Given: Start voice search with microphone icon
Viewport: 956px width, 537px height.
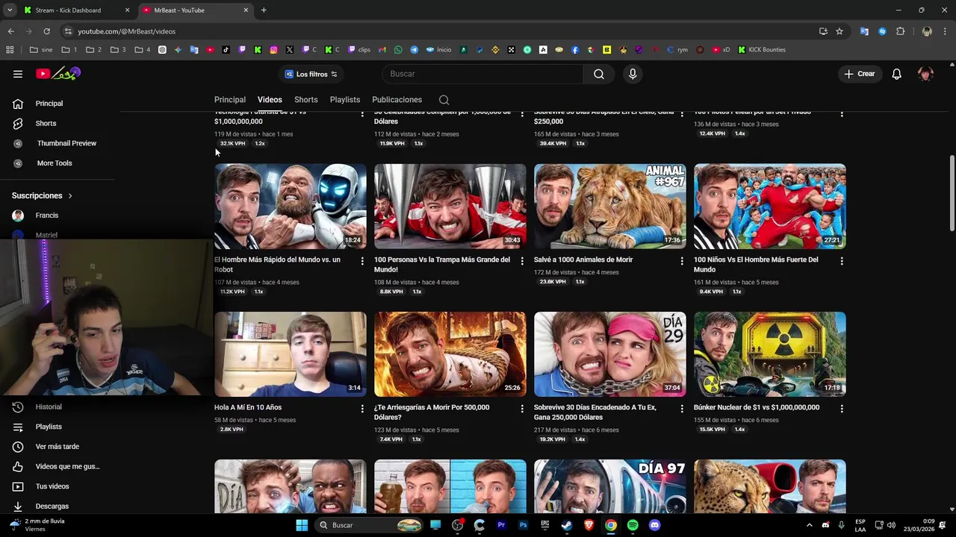Looking at the screenshot, I should [633, 74].
